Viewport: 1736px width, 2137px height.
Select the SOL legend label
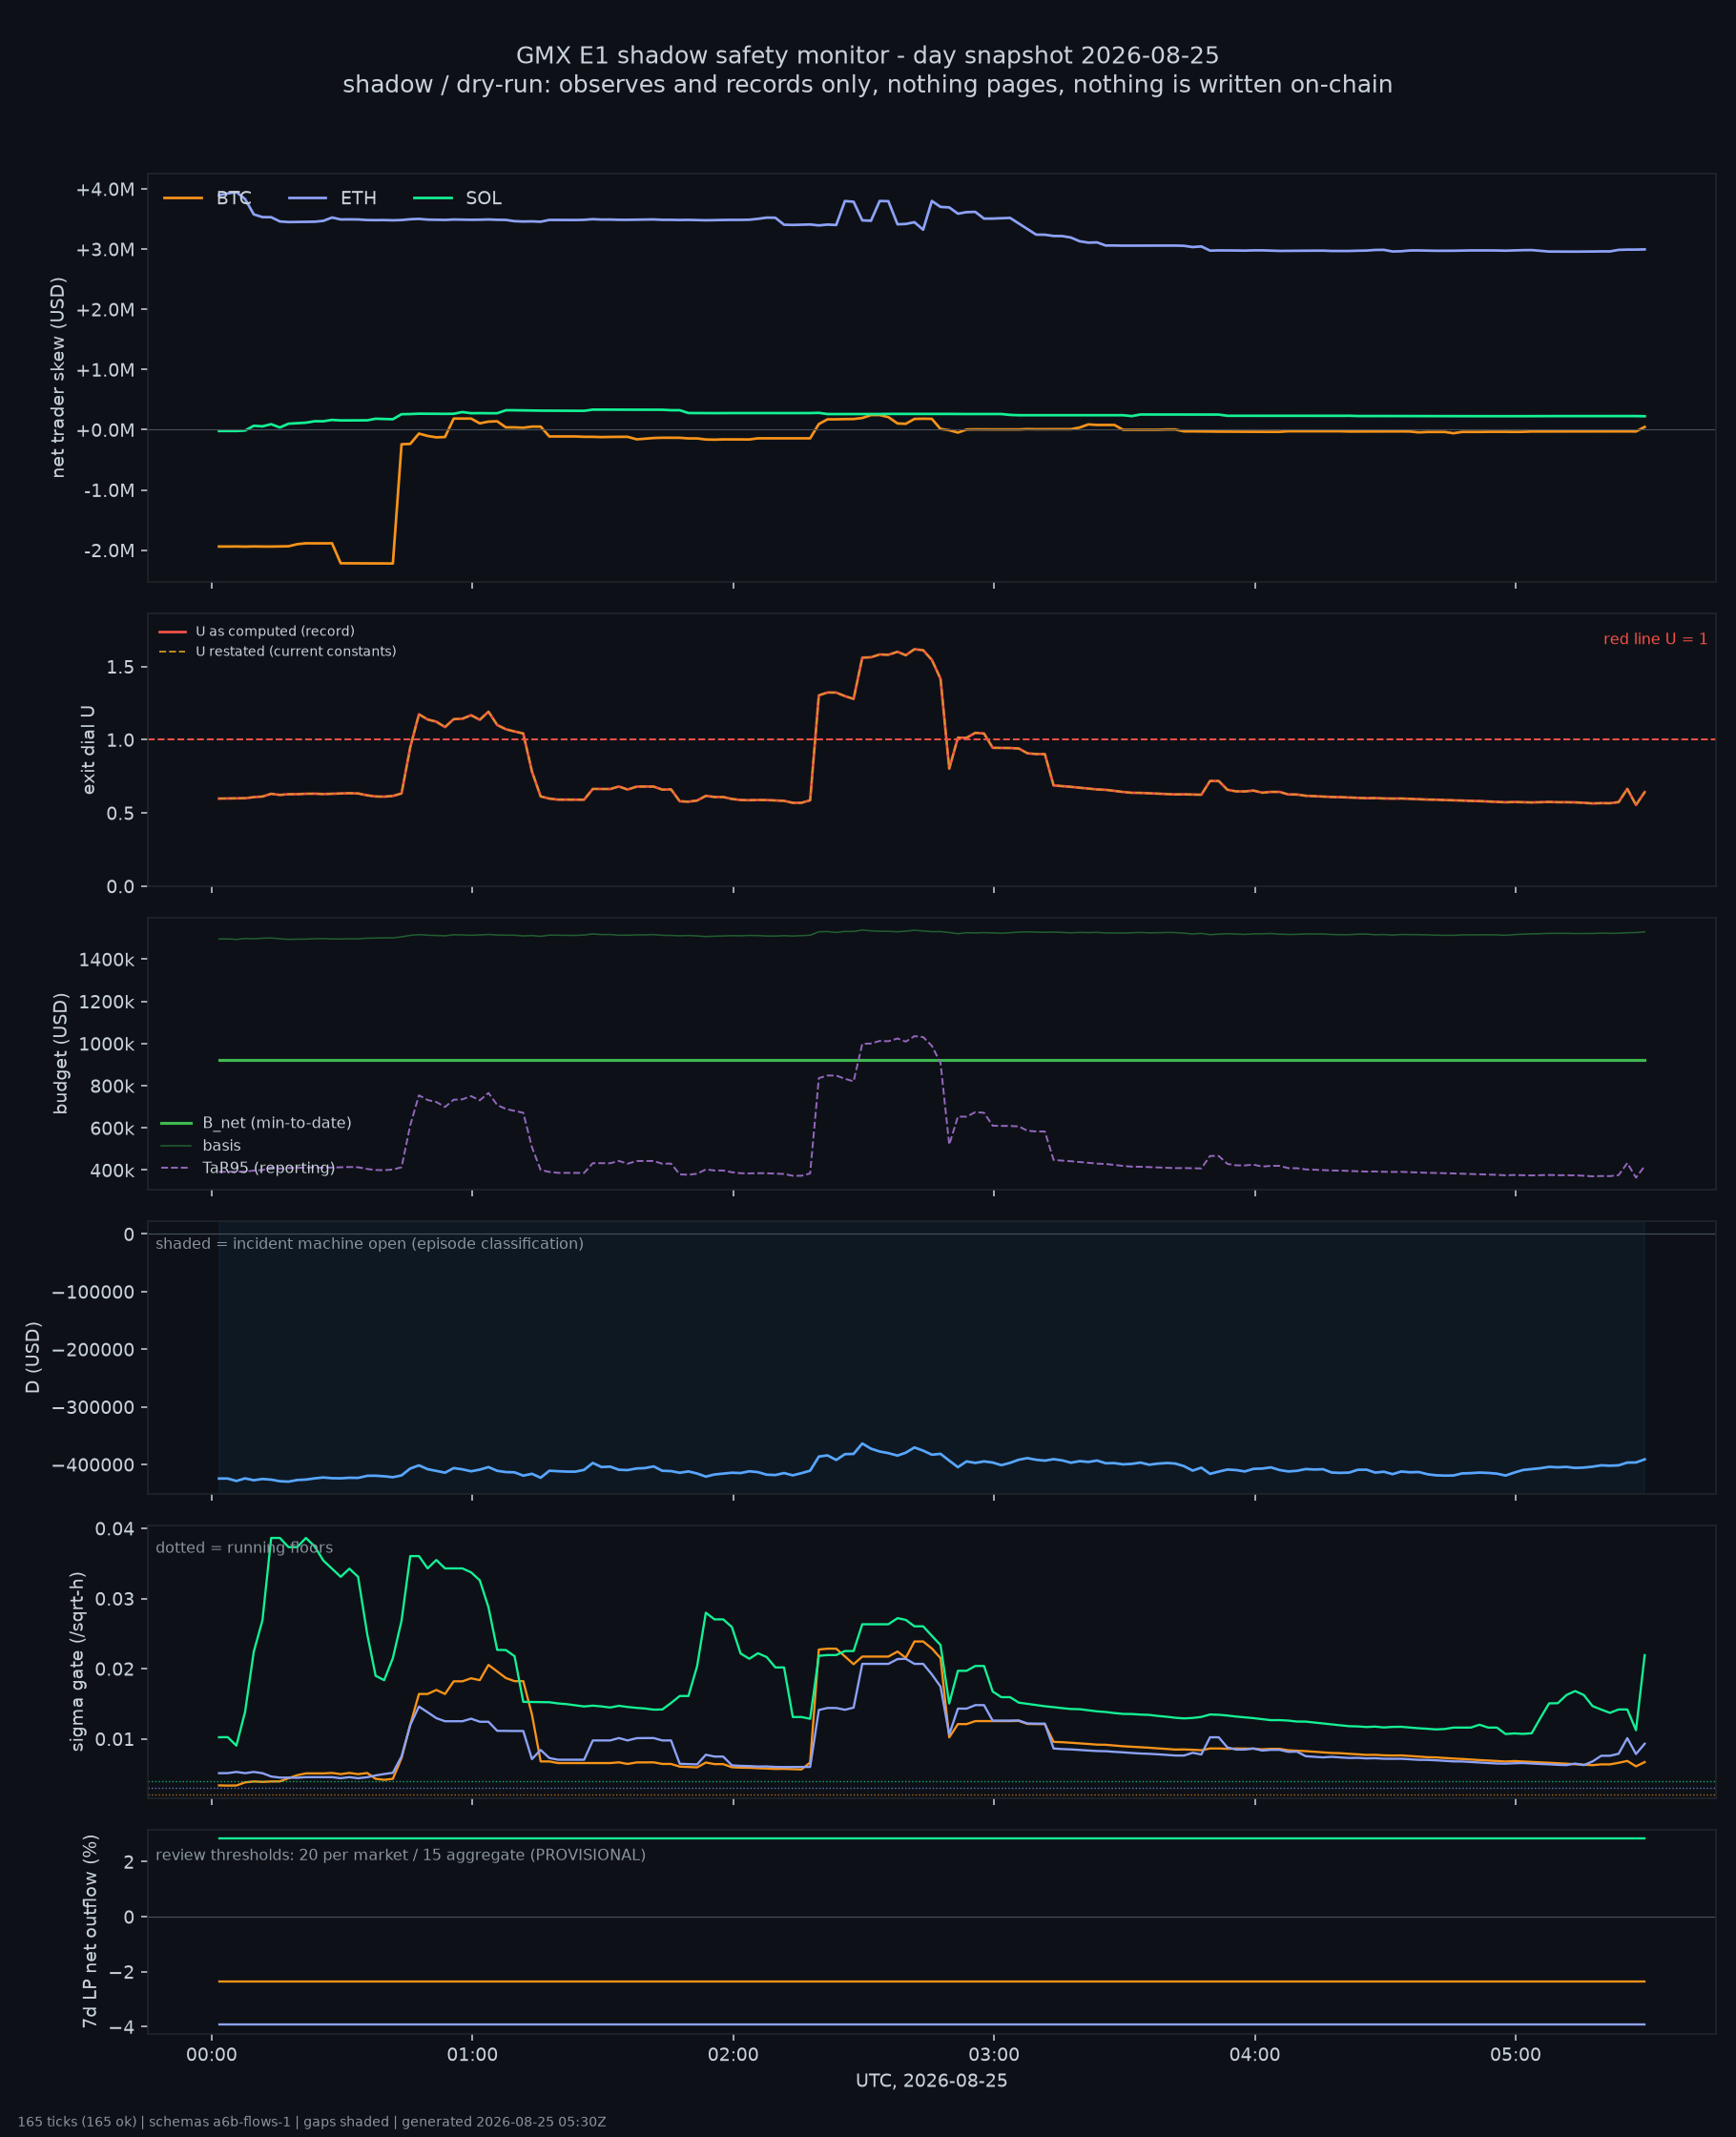pos(484,198)
